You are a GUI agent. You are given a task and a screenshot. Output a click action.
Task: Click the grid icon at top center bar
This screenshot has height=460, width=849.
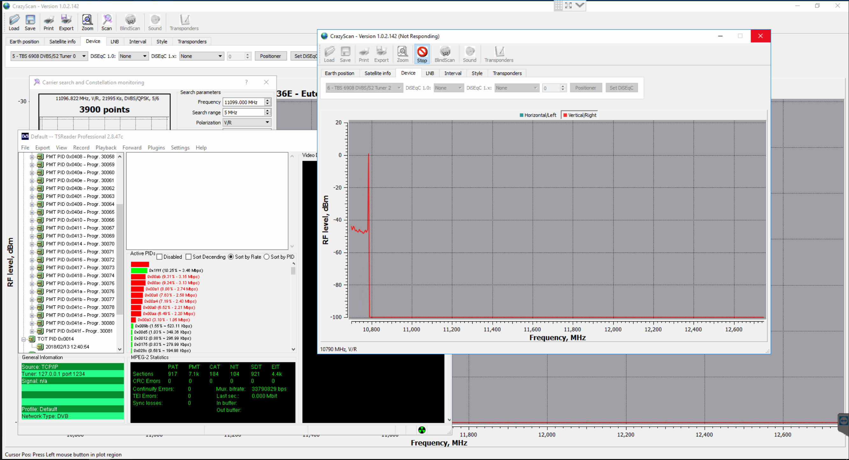click(x=558, y=5)
